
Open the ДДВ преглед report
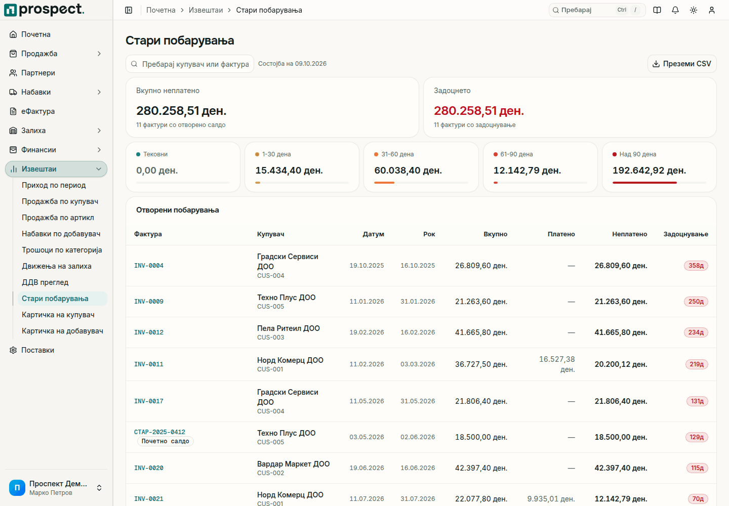click(x=45, y=282)
